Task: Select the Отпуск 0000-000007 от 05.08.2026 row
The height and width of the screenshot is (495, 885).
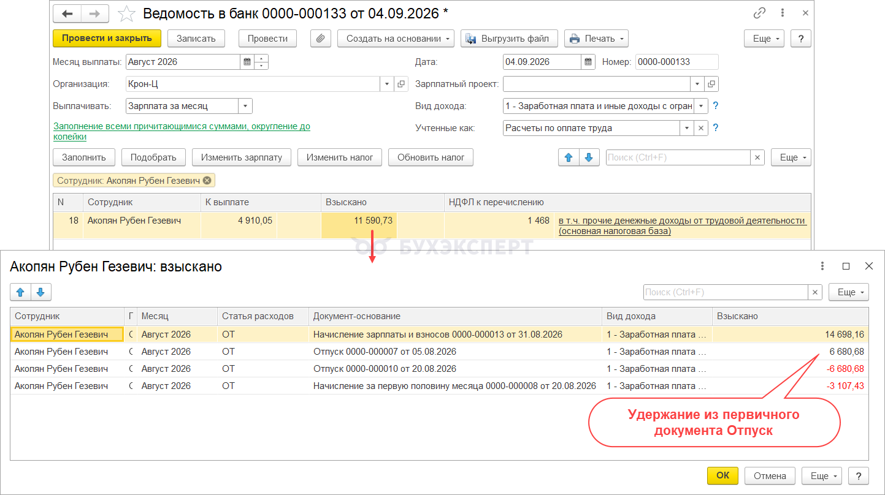Action: tap(439, 352)
